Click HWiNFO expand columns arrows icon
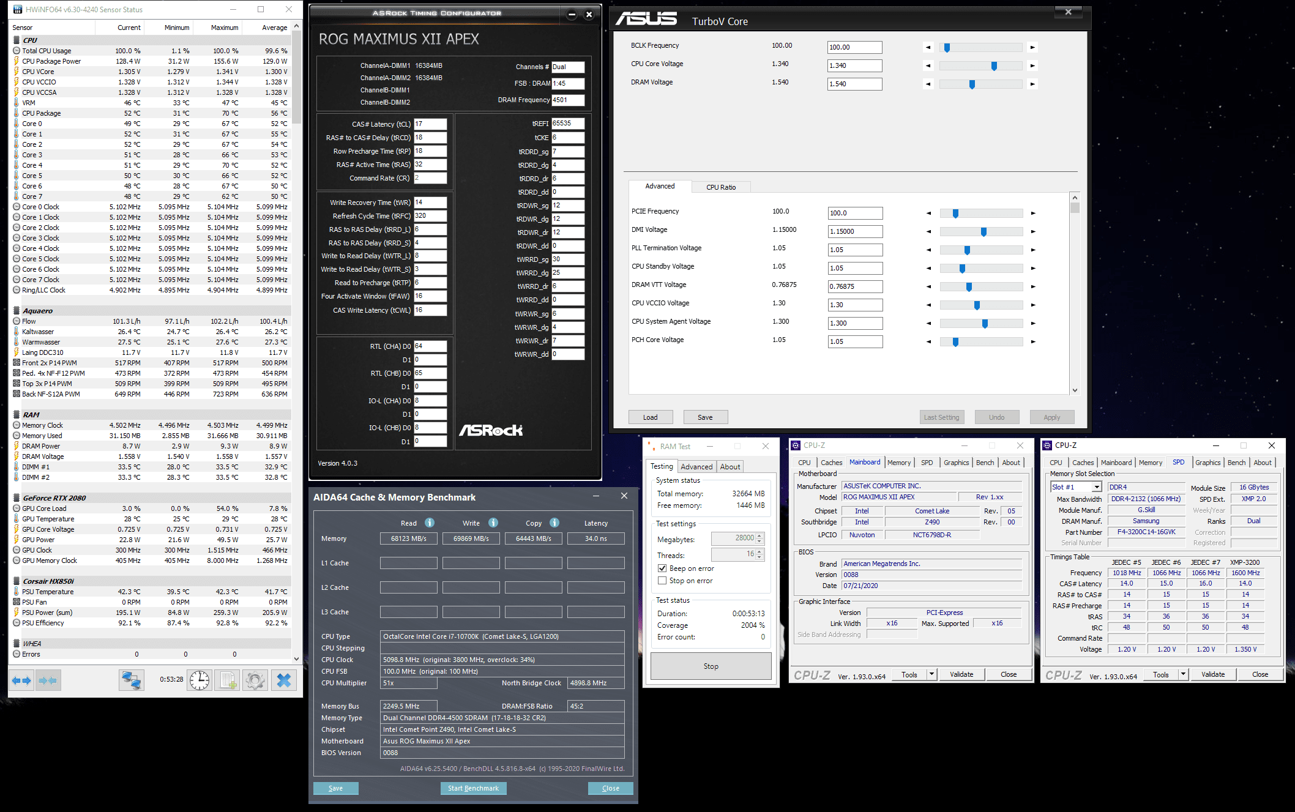 click(22, 680)
